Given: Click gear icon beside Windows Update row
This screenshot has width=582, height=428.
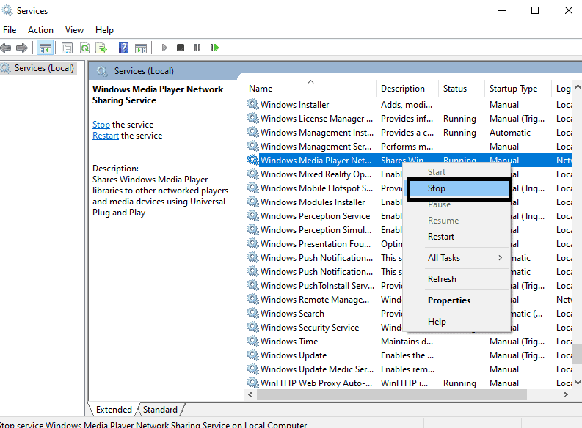Looking at the screenshot, I should tap(253, 355).
